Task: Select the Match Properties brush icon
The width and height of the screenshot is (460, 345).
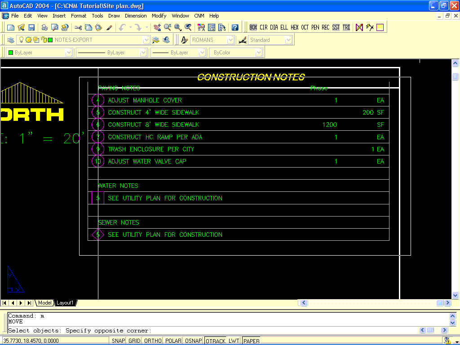Action: (109, 27)
